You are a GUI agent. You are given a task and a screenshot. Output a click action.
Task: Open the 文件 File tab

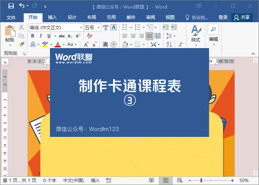11,17
